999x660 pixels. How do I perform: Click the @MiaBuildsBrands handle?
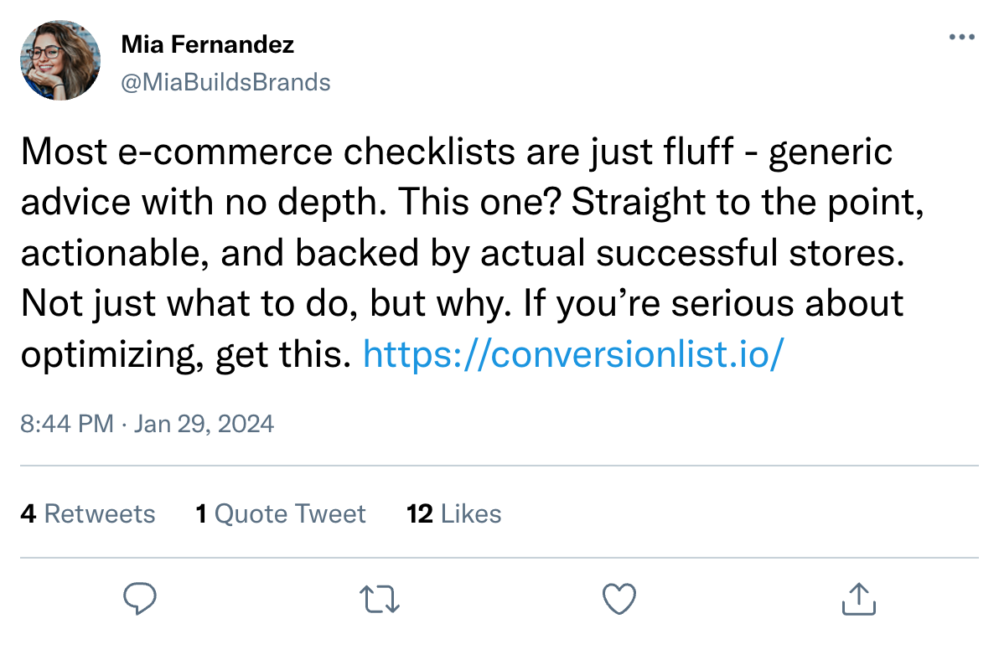[225, 81]
